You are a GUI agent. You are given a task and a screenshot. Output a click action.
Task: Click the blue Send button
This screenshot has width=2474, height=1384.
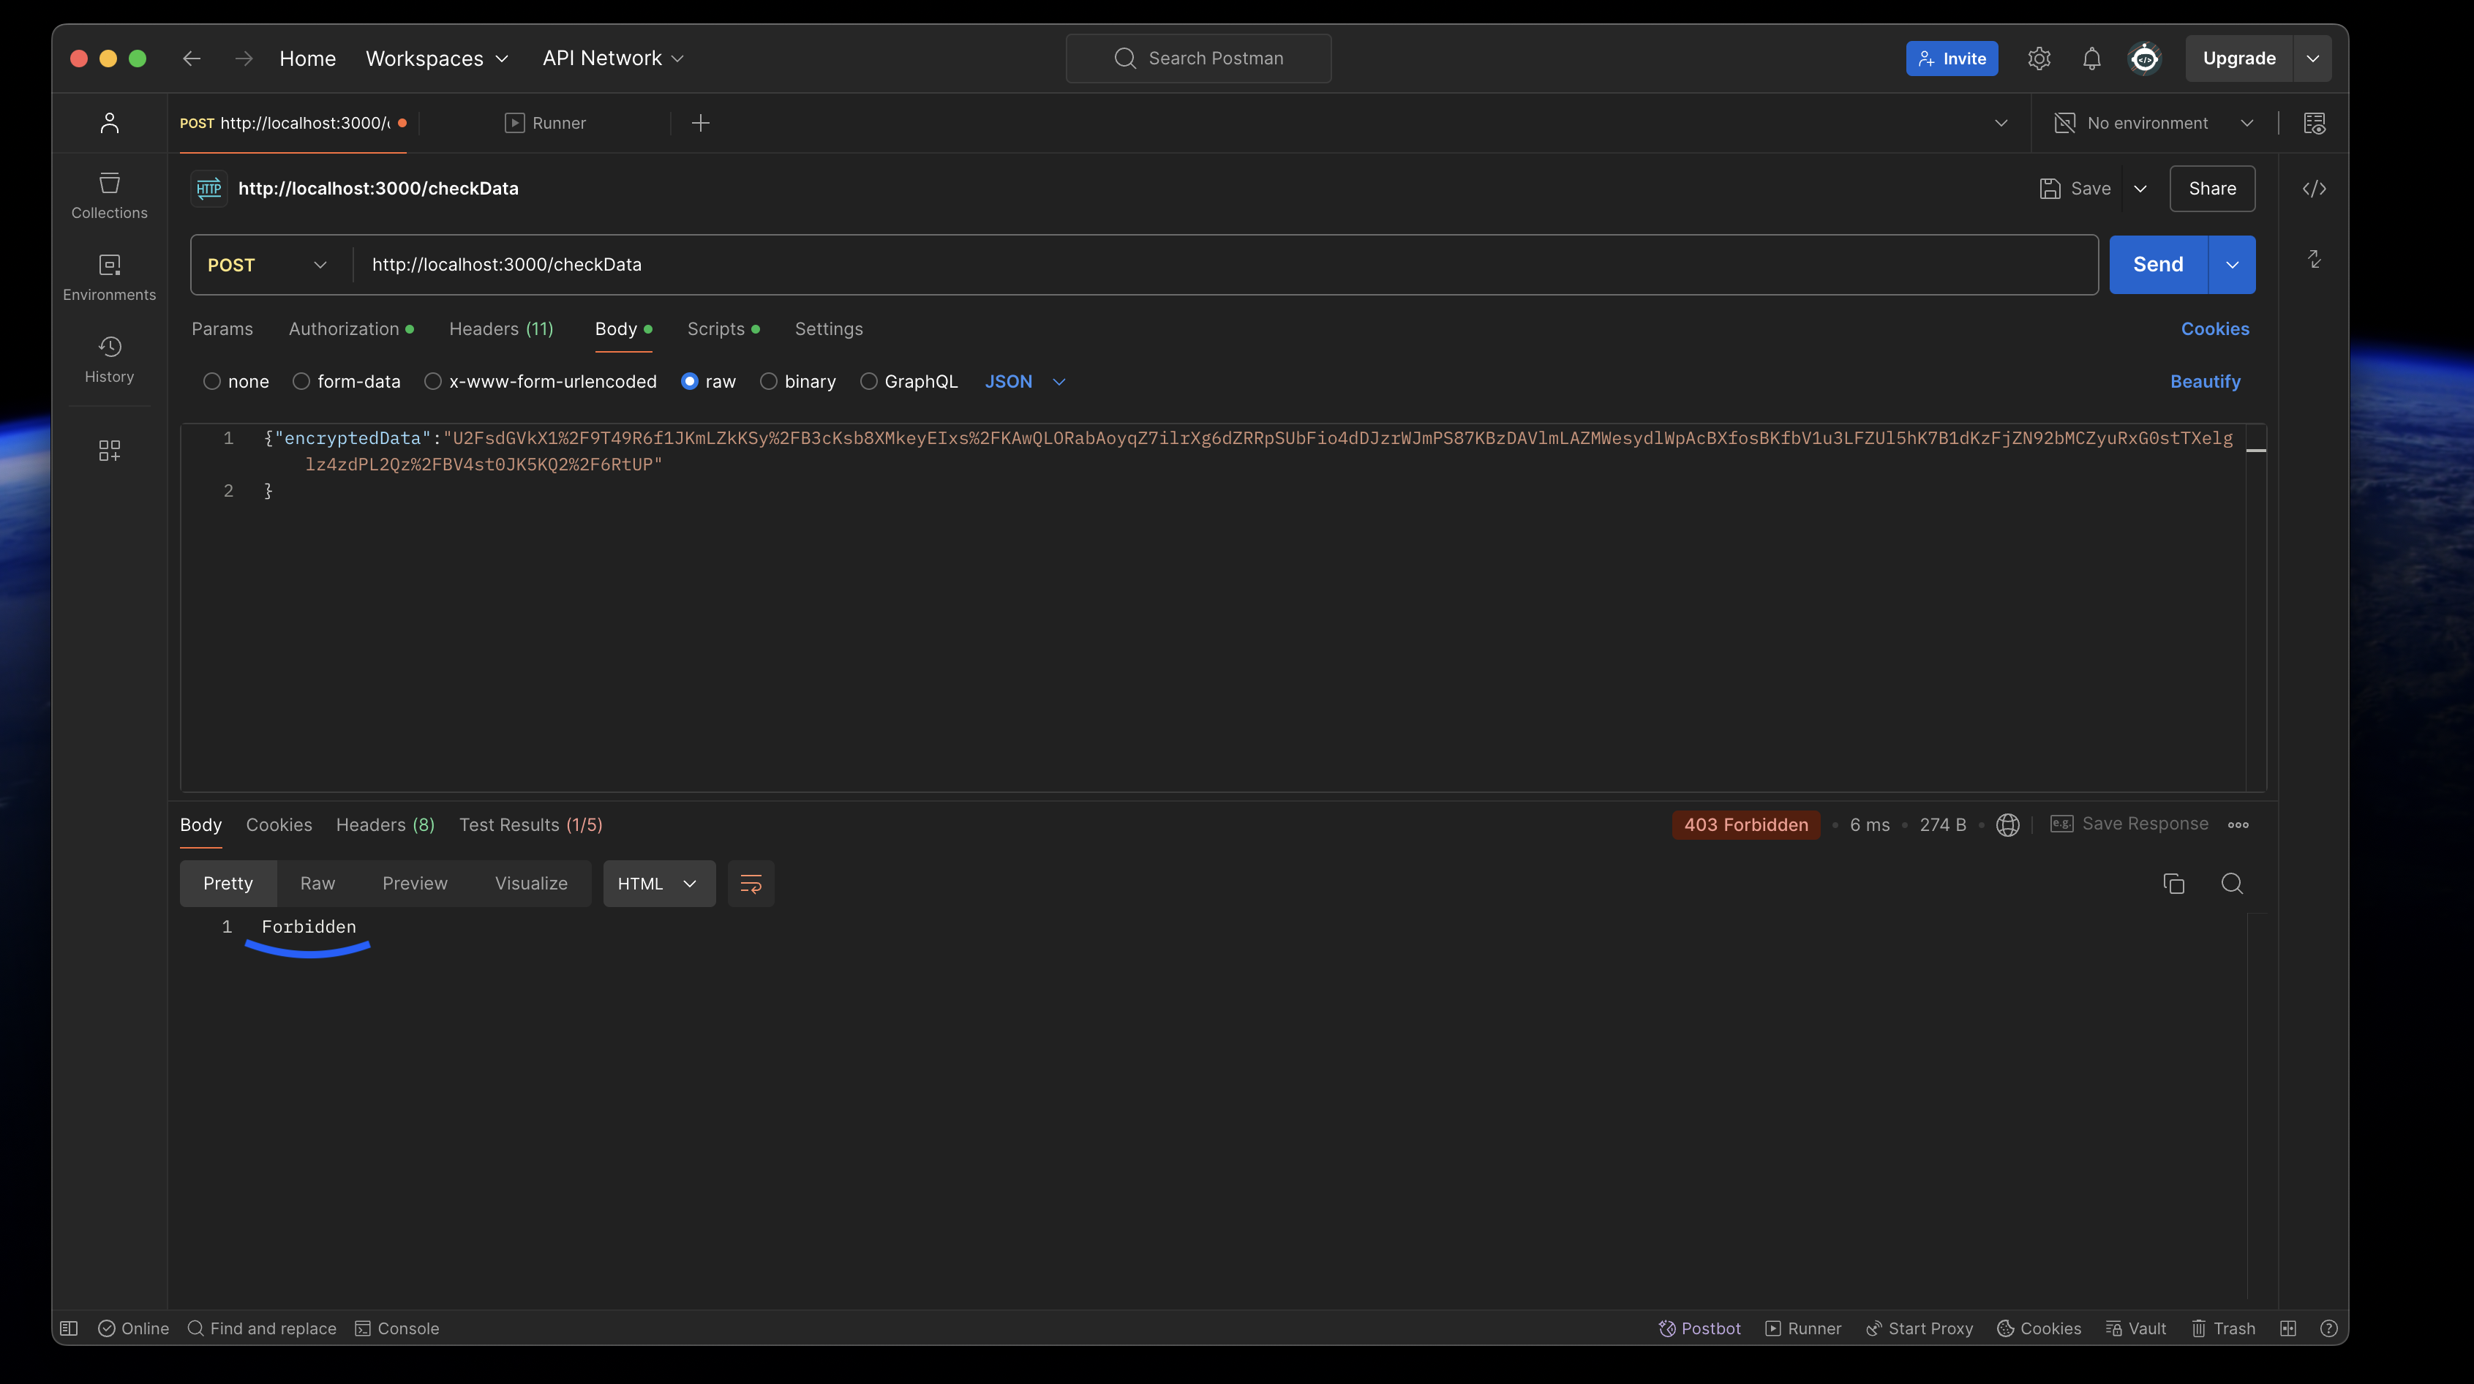click(x=2158, y=265)
